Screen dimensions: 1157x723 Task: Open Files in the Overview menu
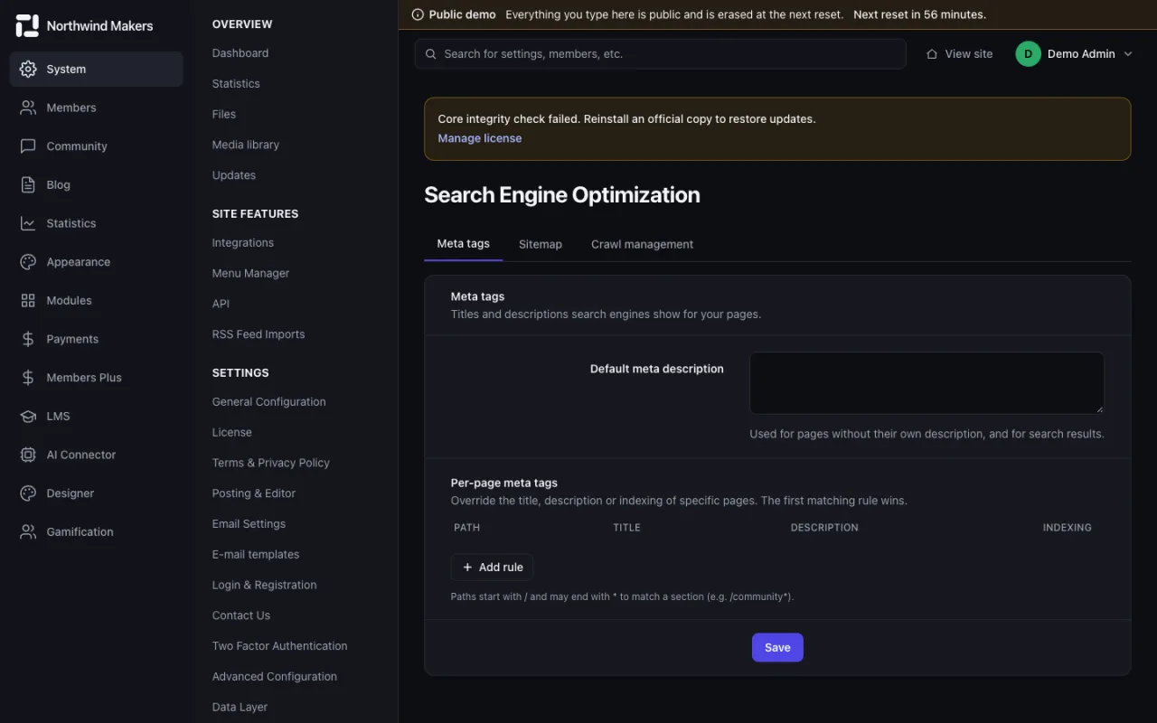224,115
